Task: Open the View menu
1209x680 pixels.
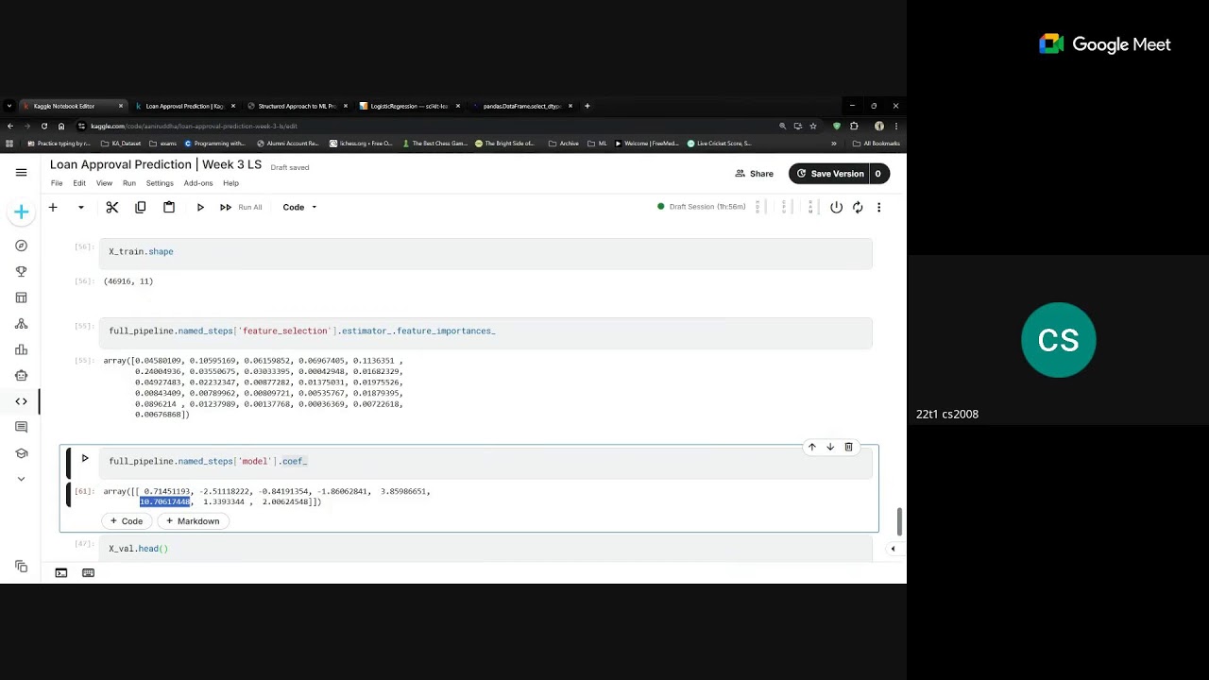Action: [x=104, y=183]
